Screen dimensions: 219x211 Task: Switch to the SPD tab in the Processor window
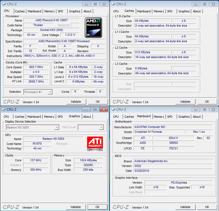(x=60, y=11)
